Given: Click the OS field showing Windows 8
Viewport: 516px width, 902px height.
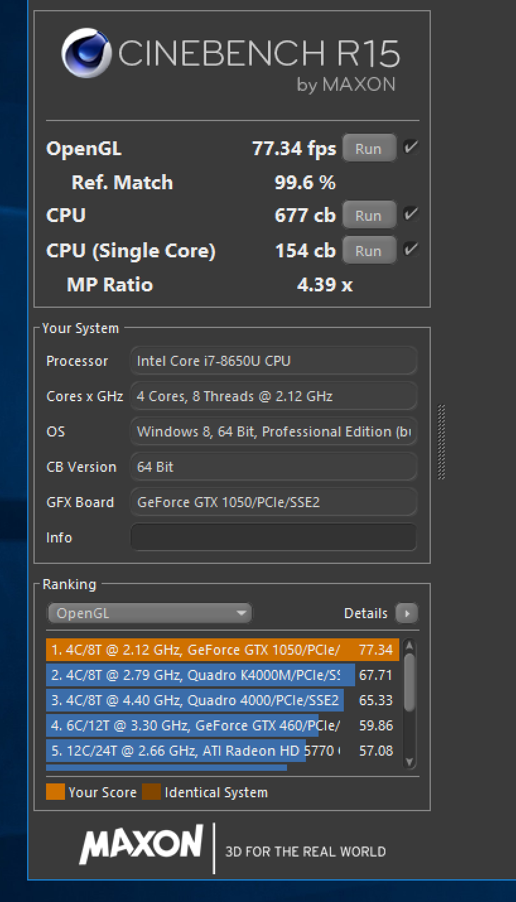Looking at the screenshot, I should [273, 431].
